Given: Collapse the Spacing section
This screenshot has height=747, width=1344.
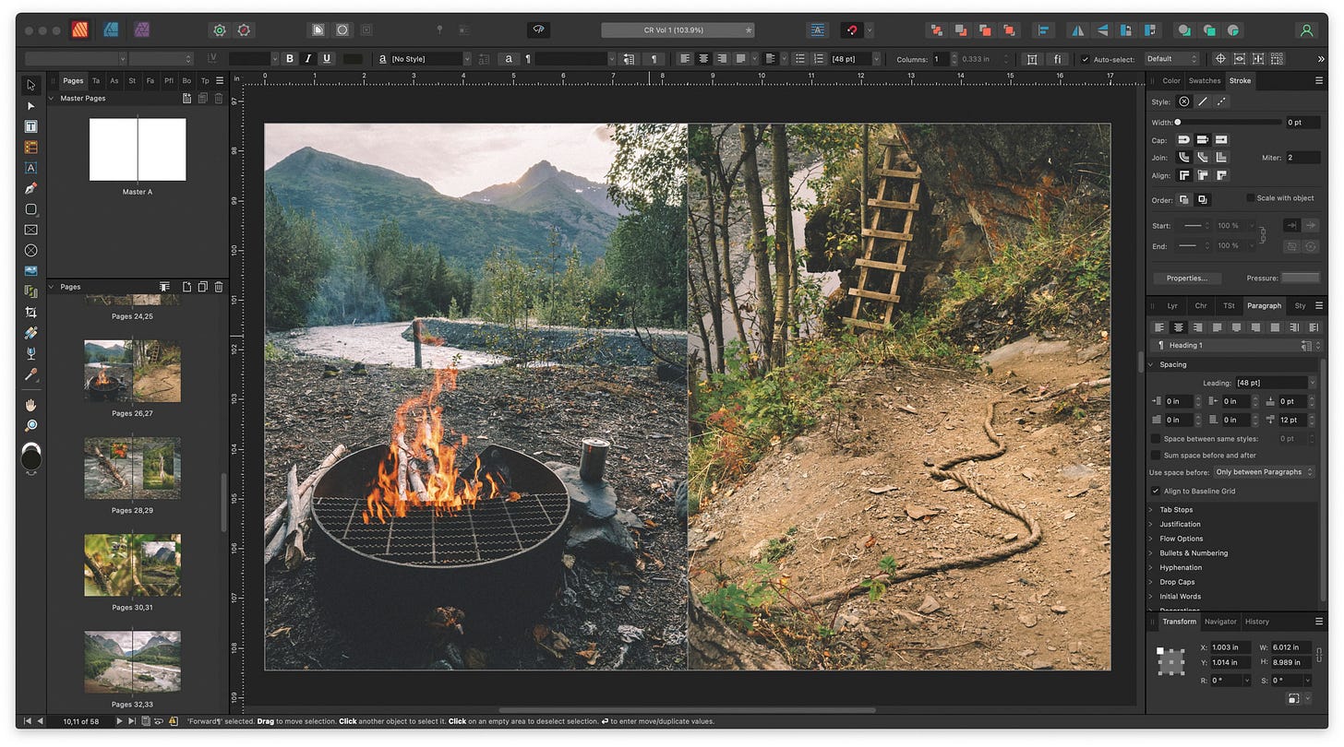Looking at the screenshot, I should tap(1150, 364).
